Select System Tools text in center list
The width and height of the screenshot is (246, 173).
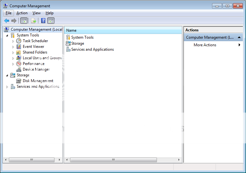[x=82, y=37]
